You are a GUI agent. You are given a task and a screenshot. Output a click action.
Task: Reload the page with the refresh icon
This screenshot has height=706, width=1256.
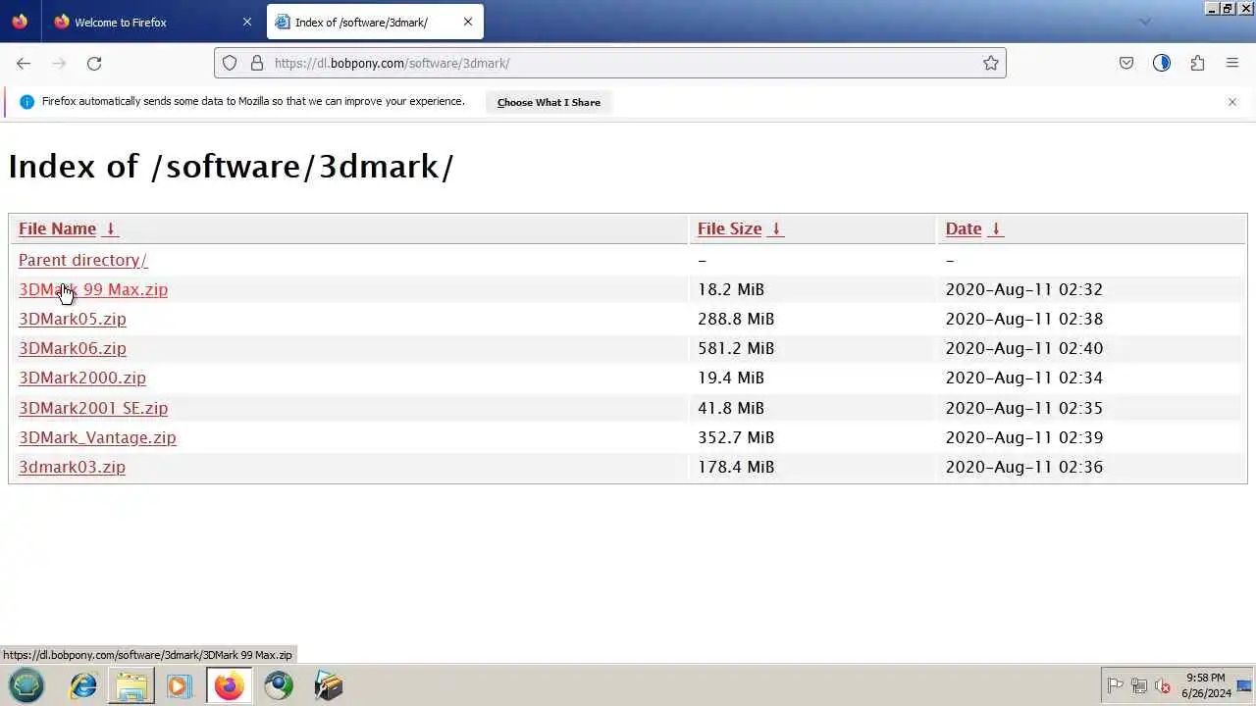[94, 63]
